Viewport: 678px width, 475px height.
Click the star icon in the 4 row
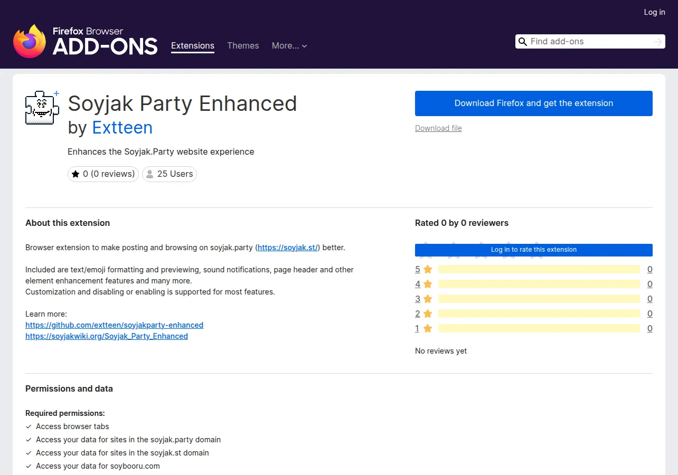pyautogui.click(x=428, y=284)
